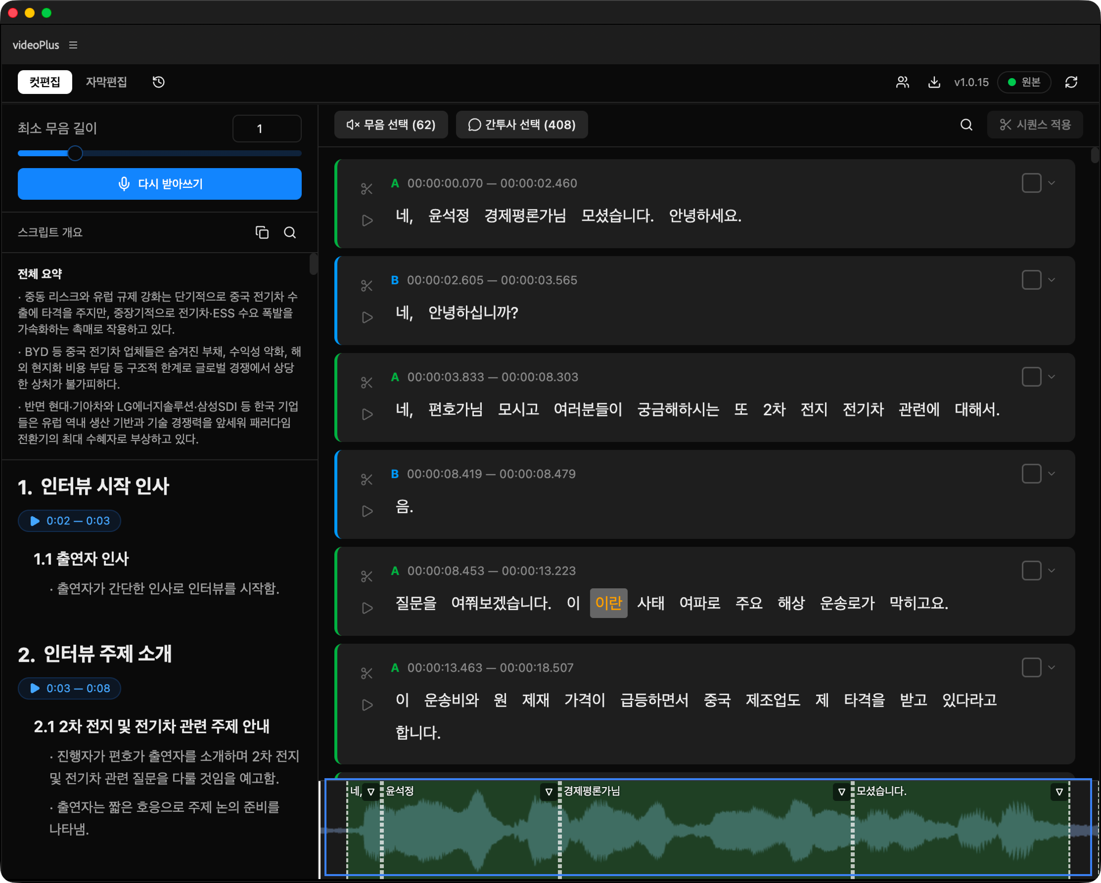
Task: Copy script overview with copy icon
Action: (x=262, y=232)
